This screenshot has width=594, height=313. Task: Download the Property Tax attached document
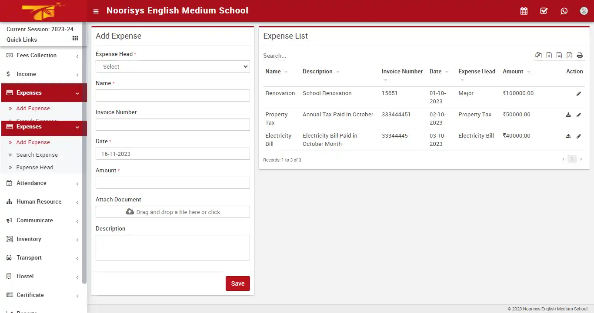click(x=568, y=115)
